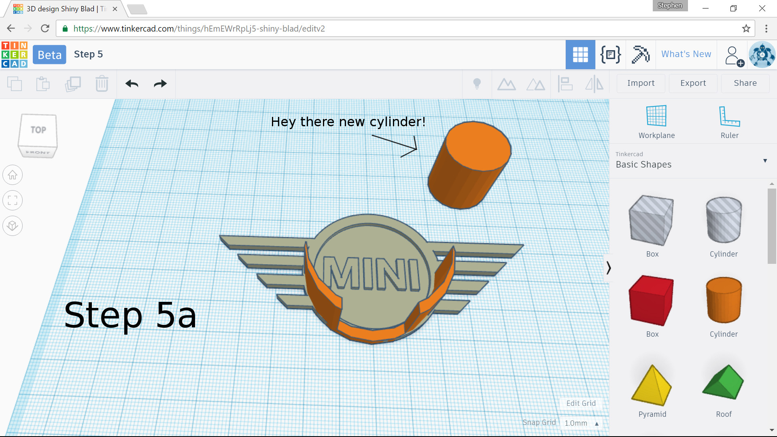Click the shapes panel scroll down arrow
777x437 pixels.
click(x=772, y=430)
